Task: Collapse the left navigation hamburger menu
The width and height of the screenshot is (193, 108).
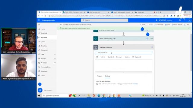Action: point(39,25)
